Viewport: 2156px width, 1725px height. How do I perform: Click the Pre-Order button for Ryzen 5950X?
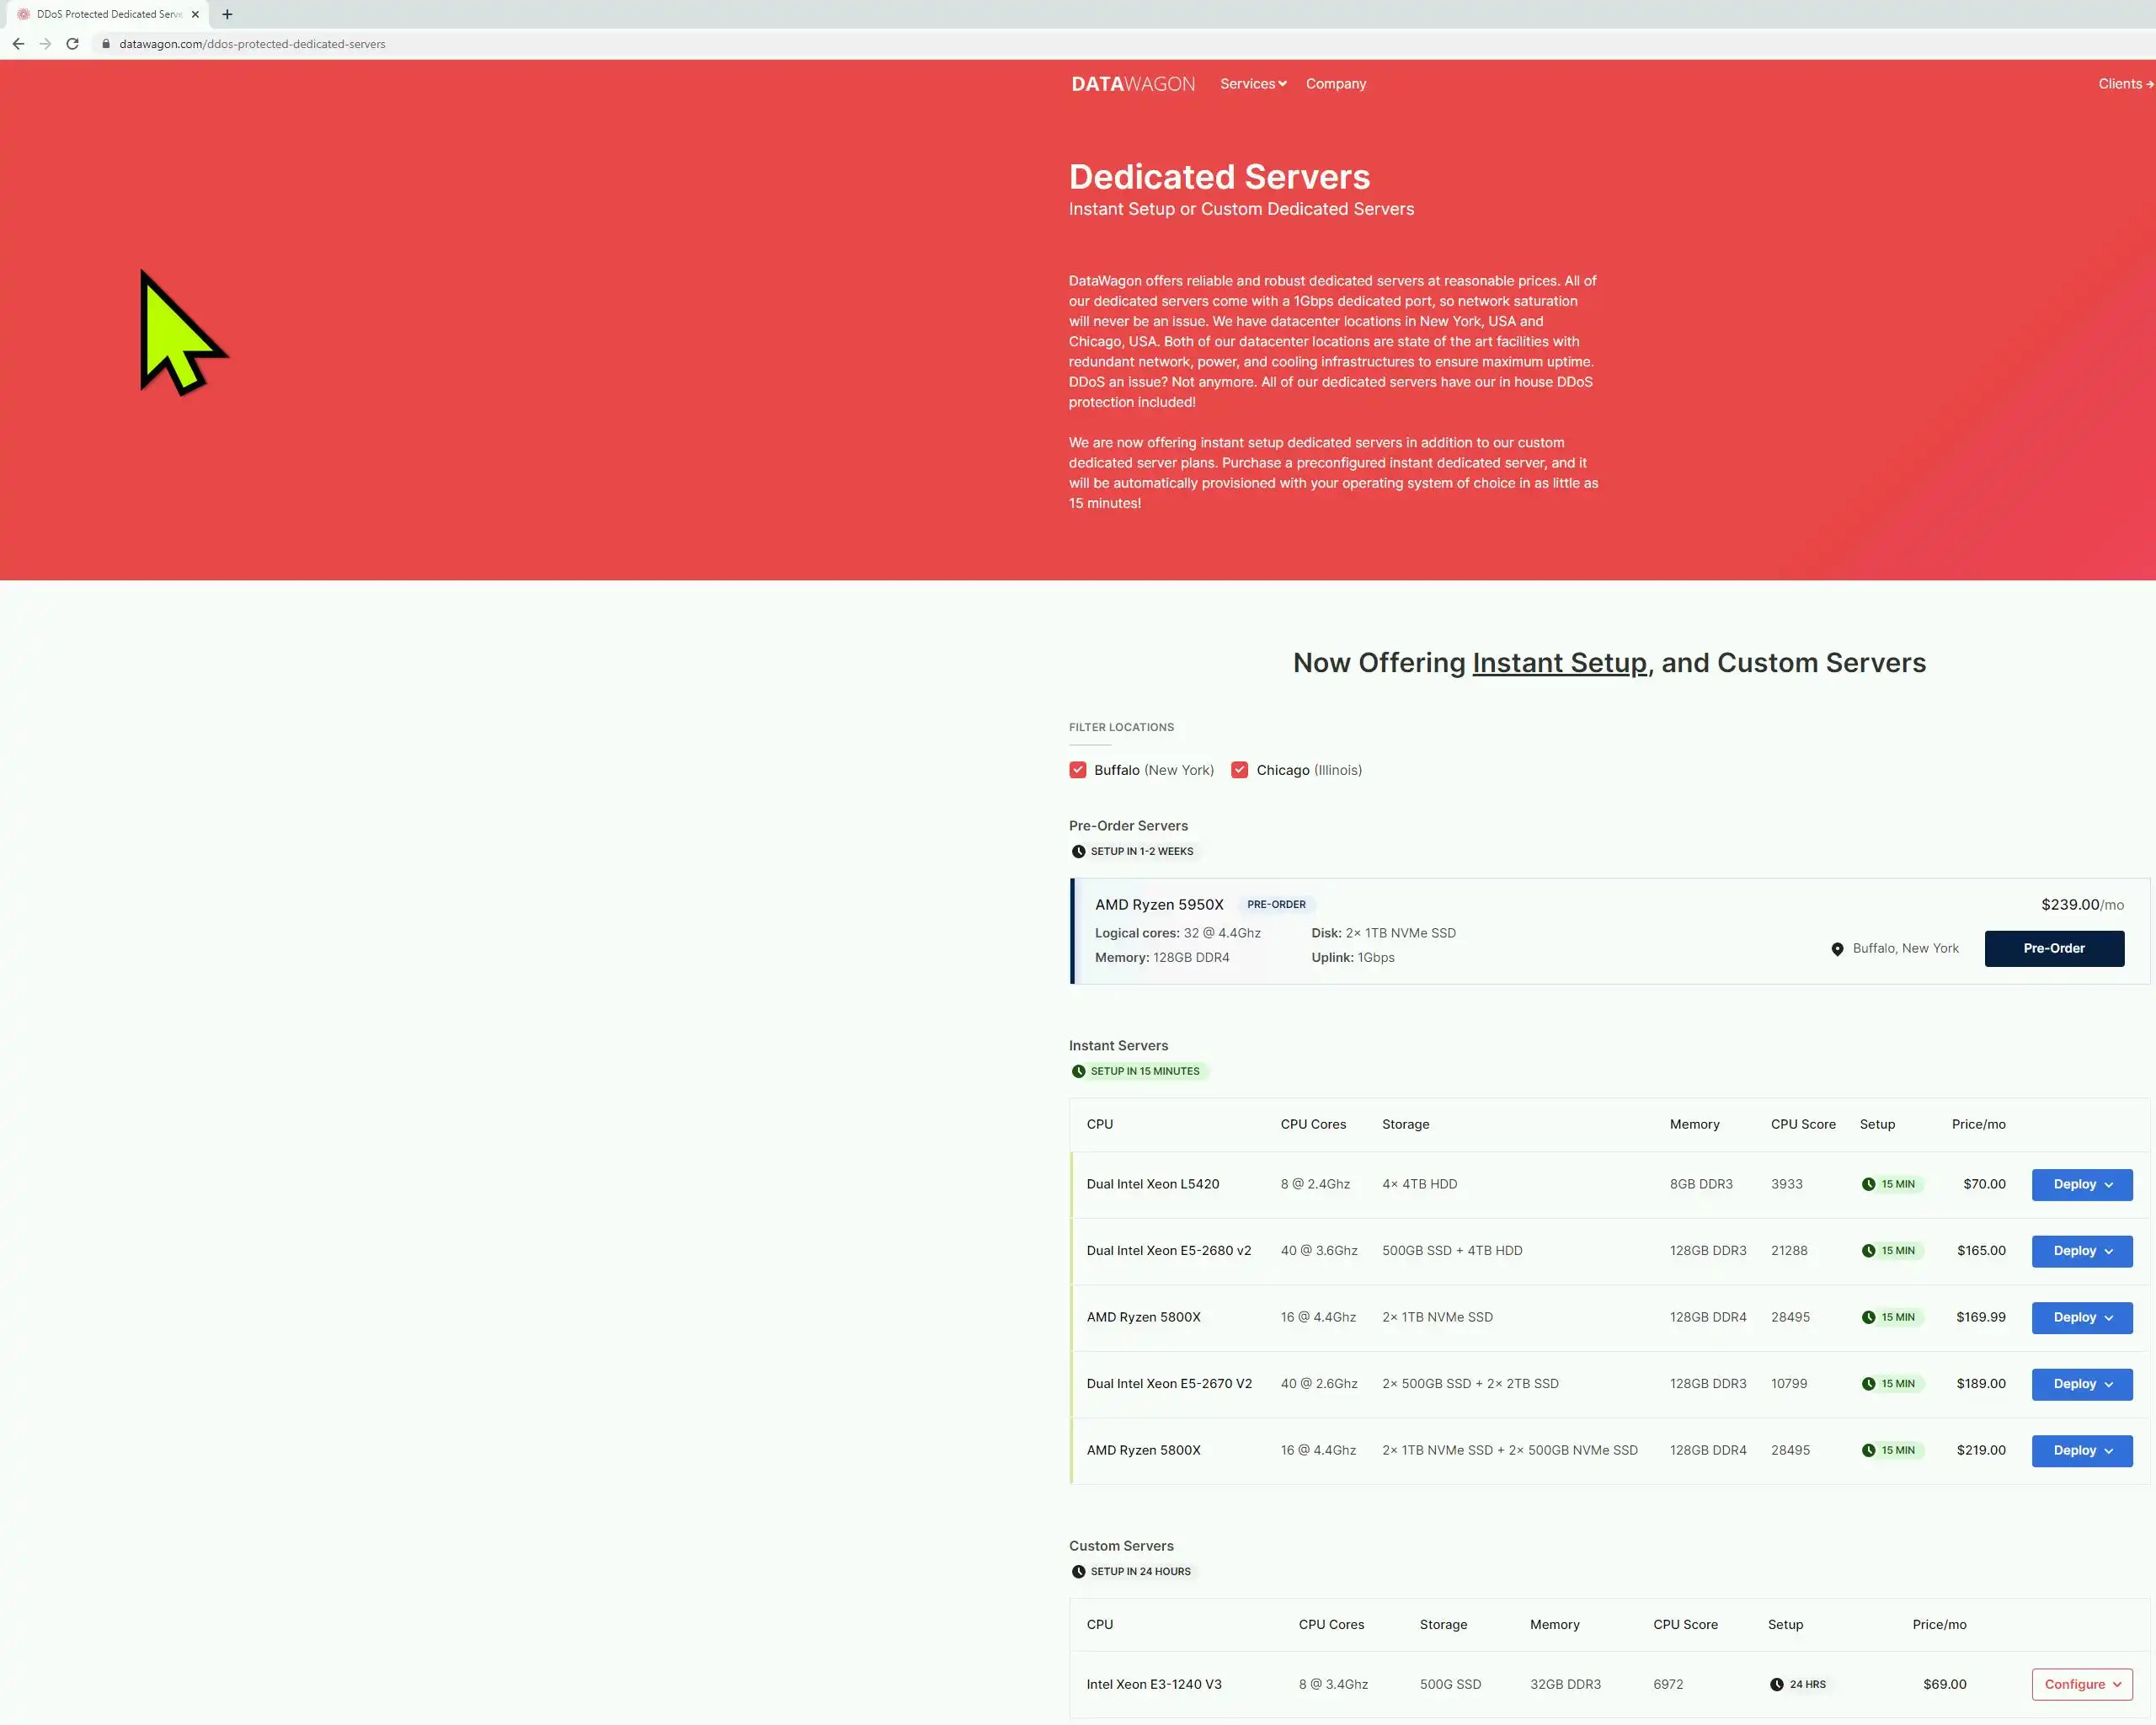point(2053,948)
